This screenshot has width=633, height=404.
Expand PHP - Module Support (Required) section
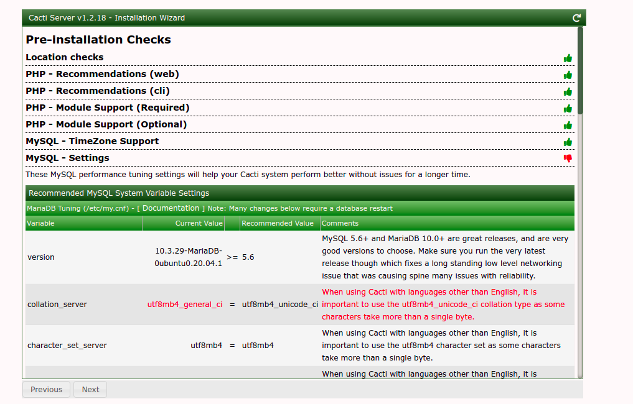coord(107,108)
